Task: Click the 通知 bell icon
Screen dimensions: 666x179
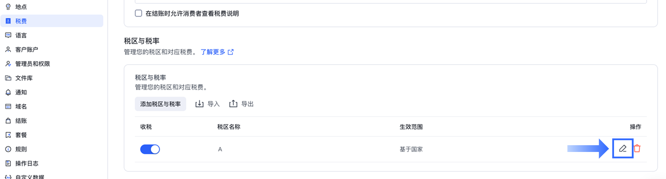Action: click(8, 92)
